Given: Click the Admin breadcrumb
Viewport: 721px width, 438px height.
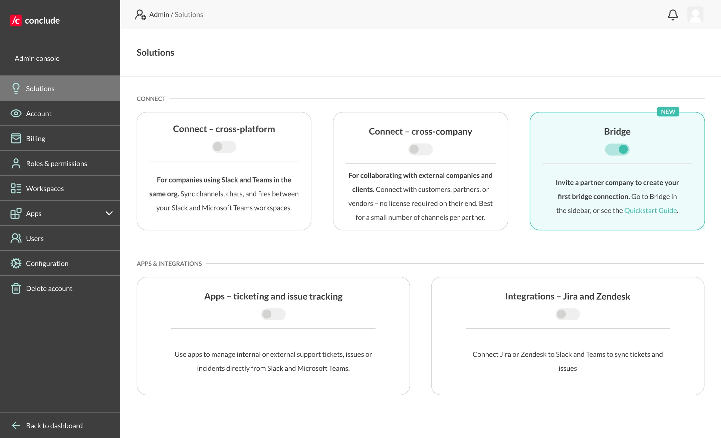Looking at the screenshot, I should point(159,15).
